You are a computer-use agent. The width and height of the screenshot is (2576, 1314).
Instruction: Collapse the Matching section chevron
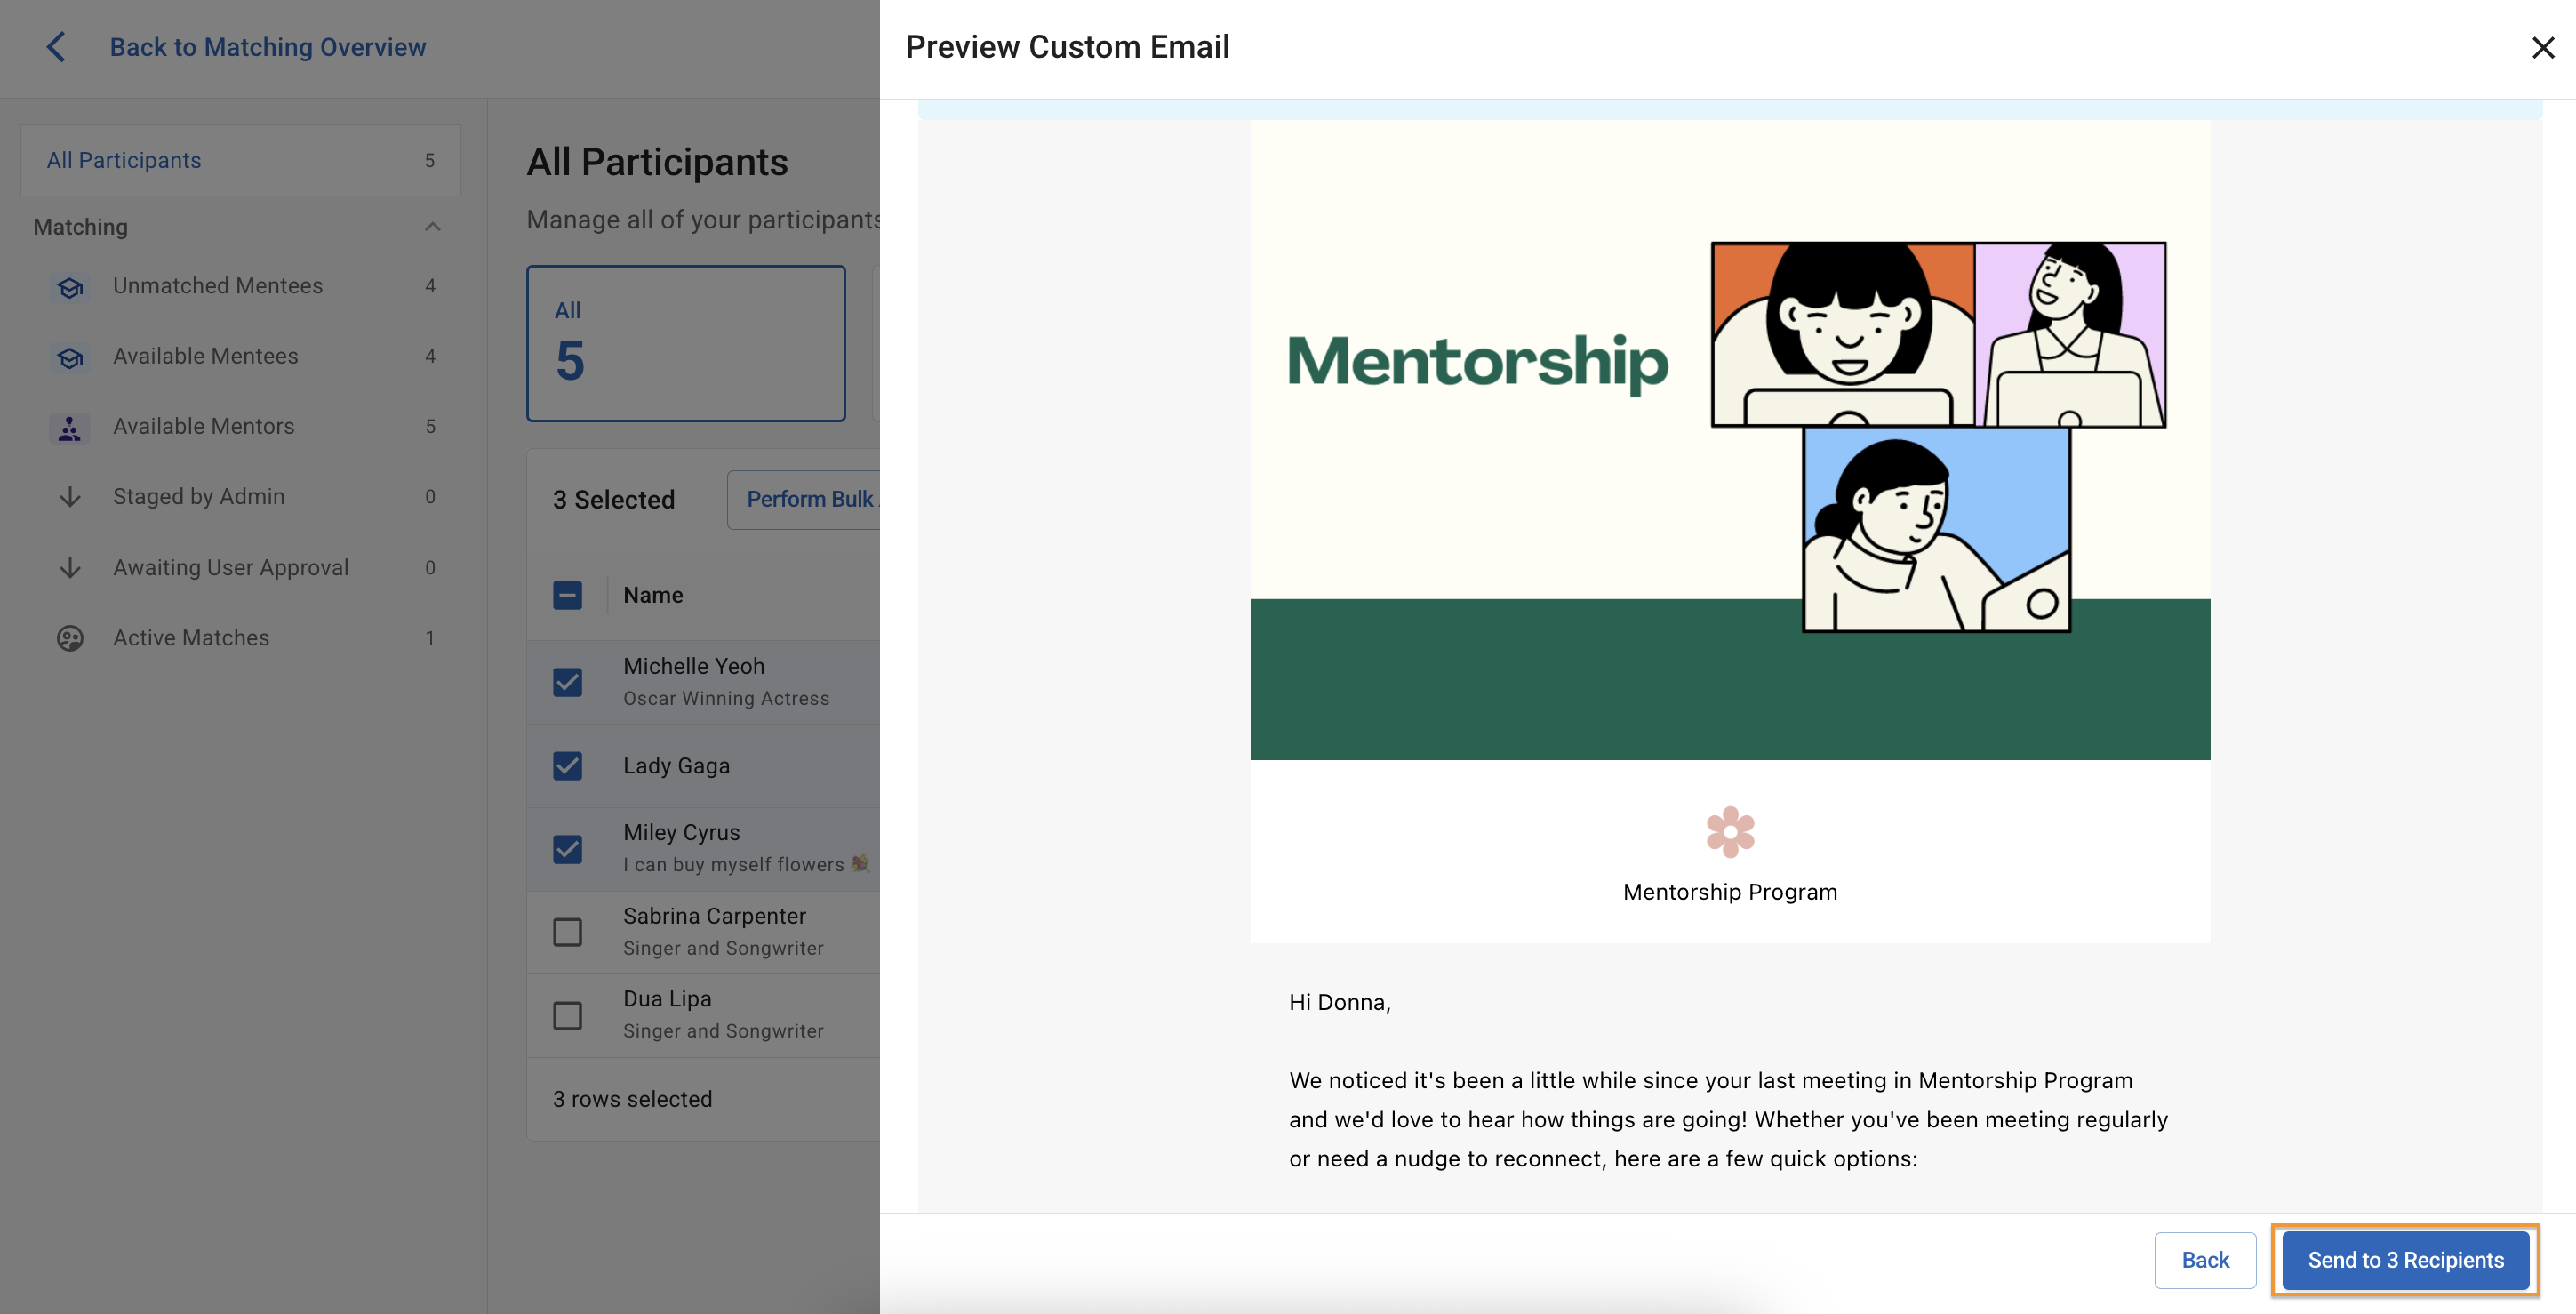tap(432, 227)
